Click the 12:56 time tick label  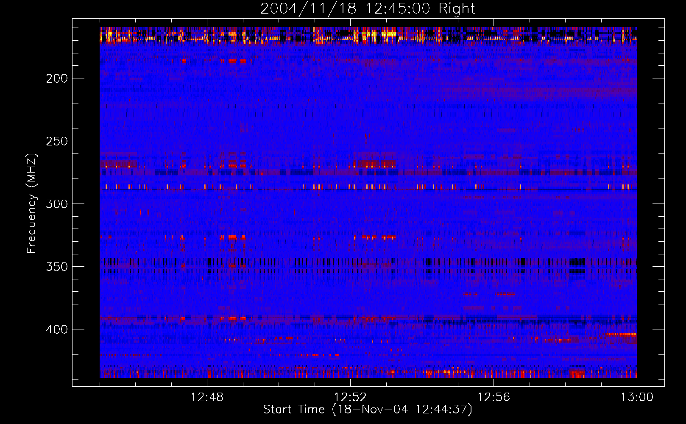494,397
